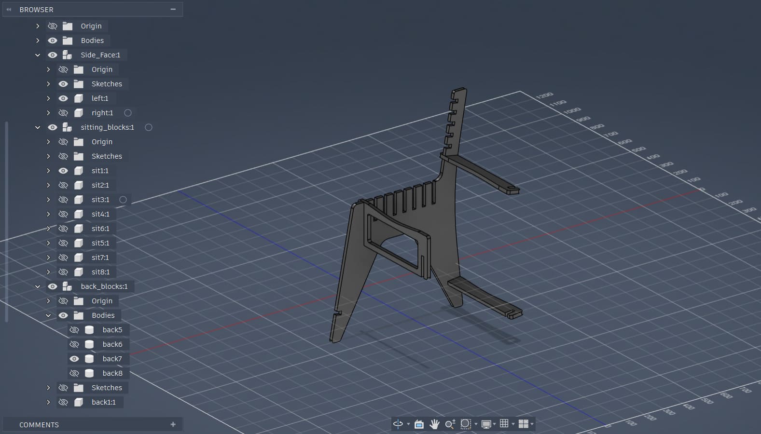Hide the sit1:1 component
Screen dimensions: 761x434
[x=63, y=171]
